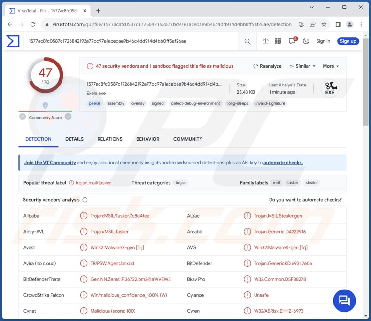This screenshot has height=321, width=371.
Task: Open the Chrome three-dot menu
Action: pyautogui.click(x=361, y=24)
